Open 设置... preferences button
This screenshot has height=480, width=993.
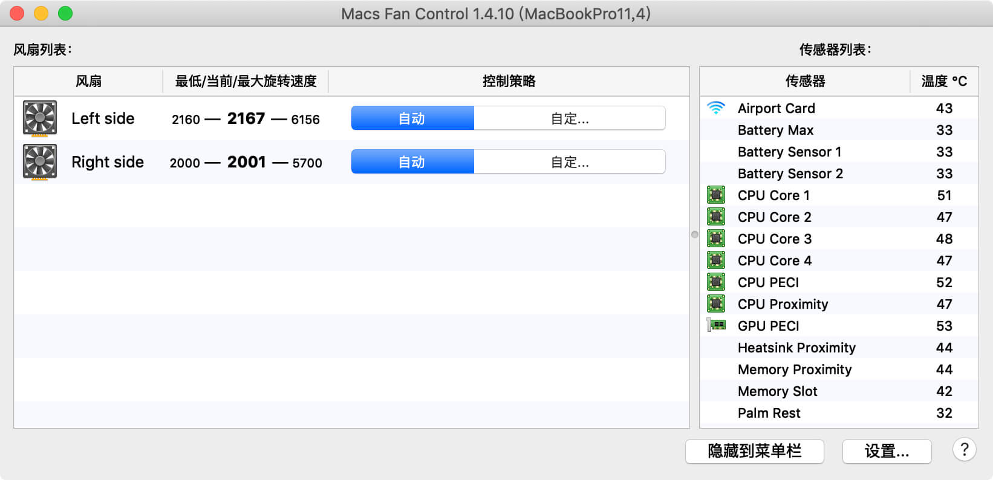pyautogui.click(x=887, y=451)
